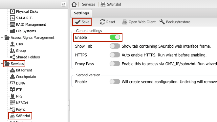Select Rsync tree label
Image resolution: width=217 pixels, height=122 pixels.
point(21,109)
